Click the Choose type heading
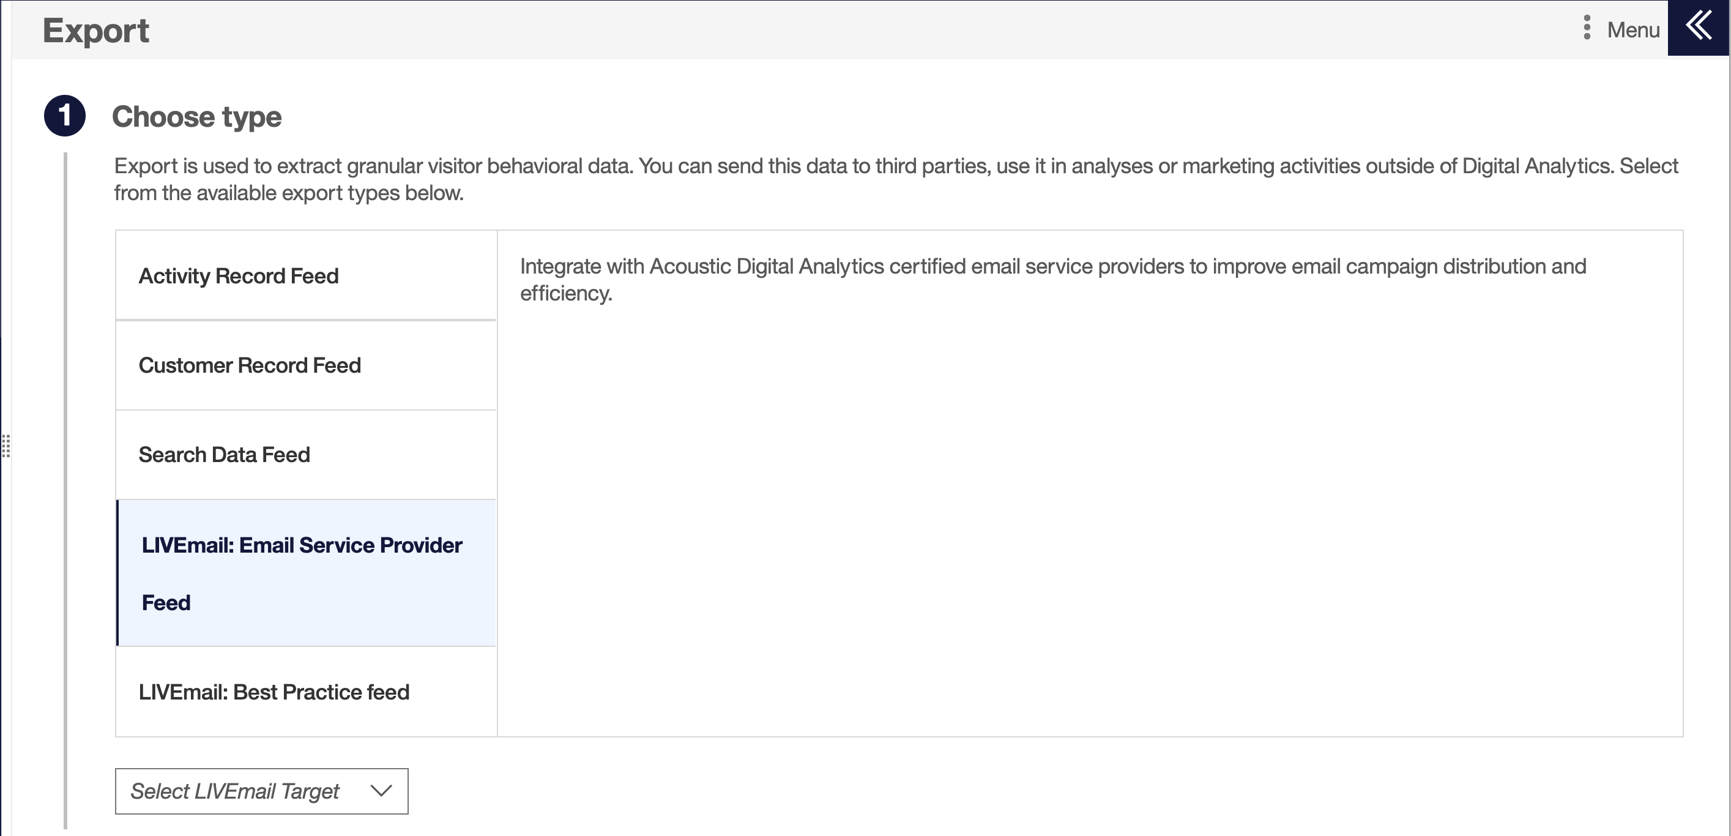Screen dimensions: 1731x836 point(196,117)
